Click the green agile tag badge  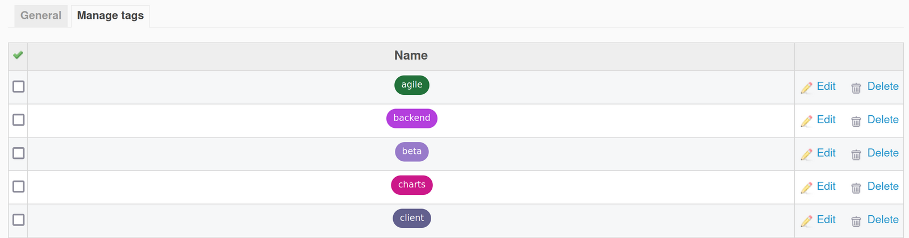[x=412, y=85]
